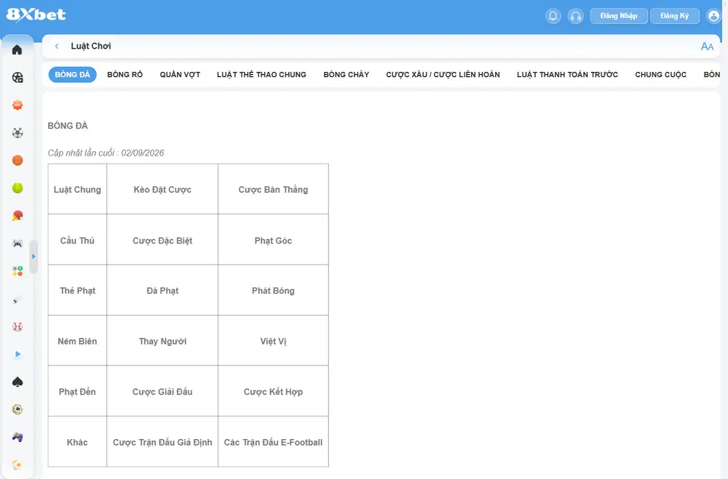
Task: Open the multi-sport colored balls icon
Action: (17, 271)
